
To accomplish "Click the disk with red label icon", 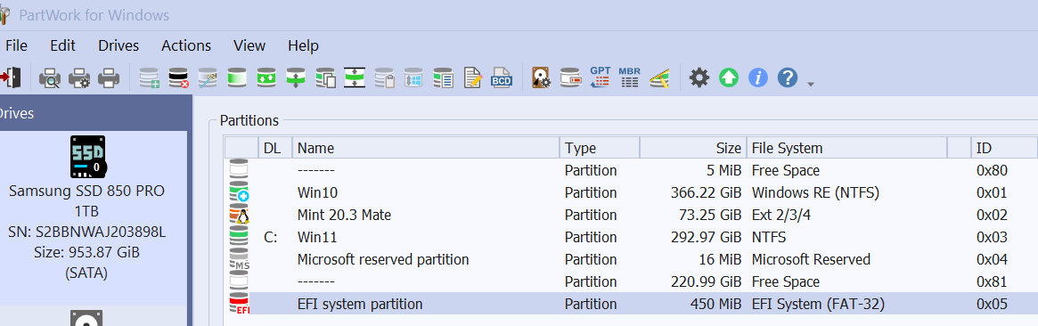I will (570, 78).
